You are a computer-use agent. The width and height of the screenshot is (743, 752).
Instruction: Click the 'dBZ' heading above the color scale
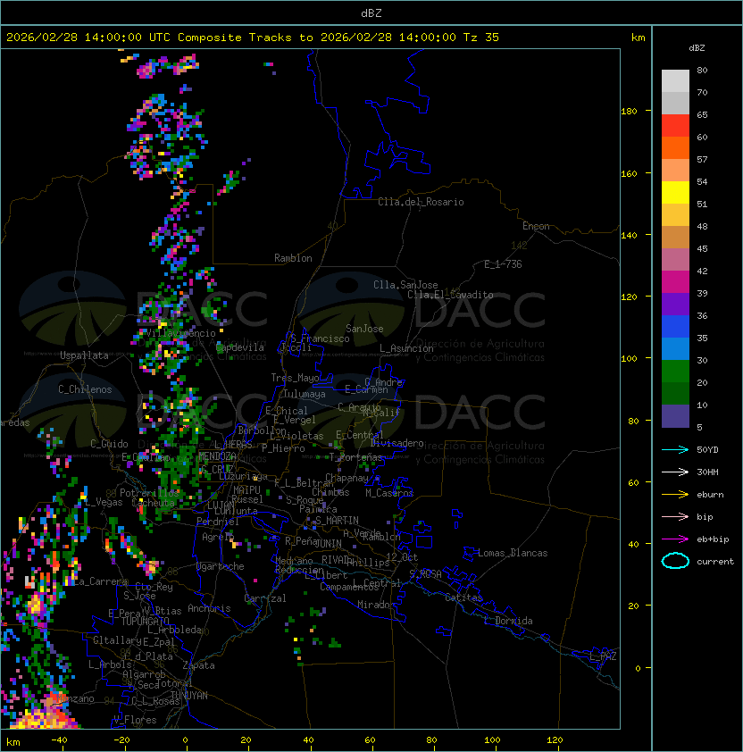coord(697,48)
